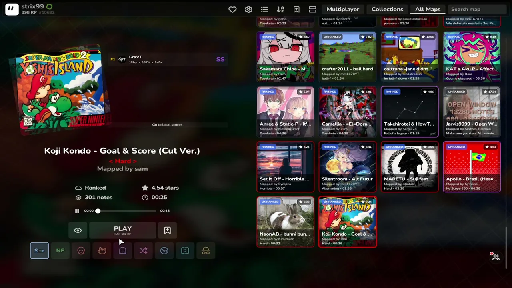Select GraVT's #1 leaderboard score

[168, 59]
